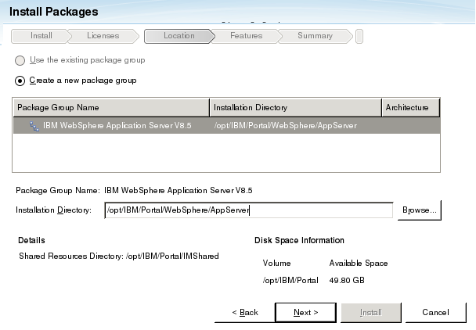476x330 pixels.
Task: Sort by Package Group Name column header
Action: point(111,107)
